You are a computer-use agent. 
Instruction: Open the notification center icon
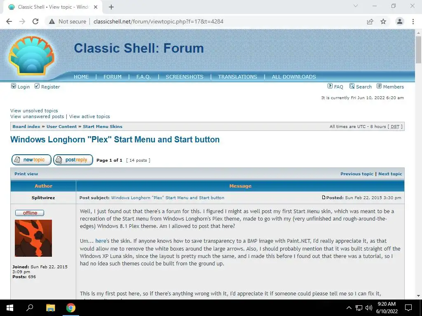point(408,308)
